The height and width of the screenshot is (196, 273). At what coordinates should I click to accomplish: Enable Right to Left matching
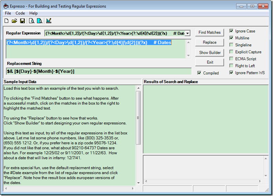click(231, 66)
